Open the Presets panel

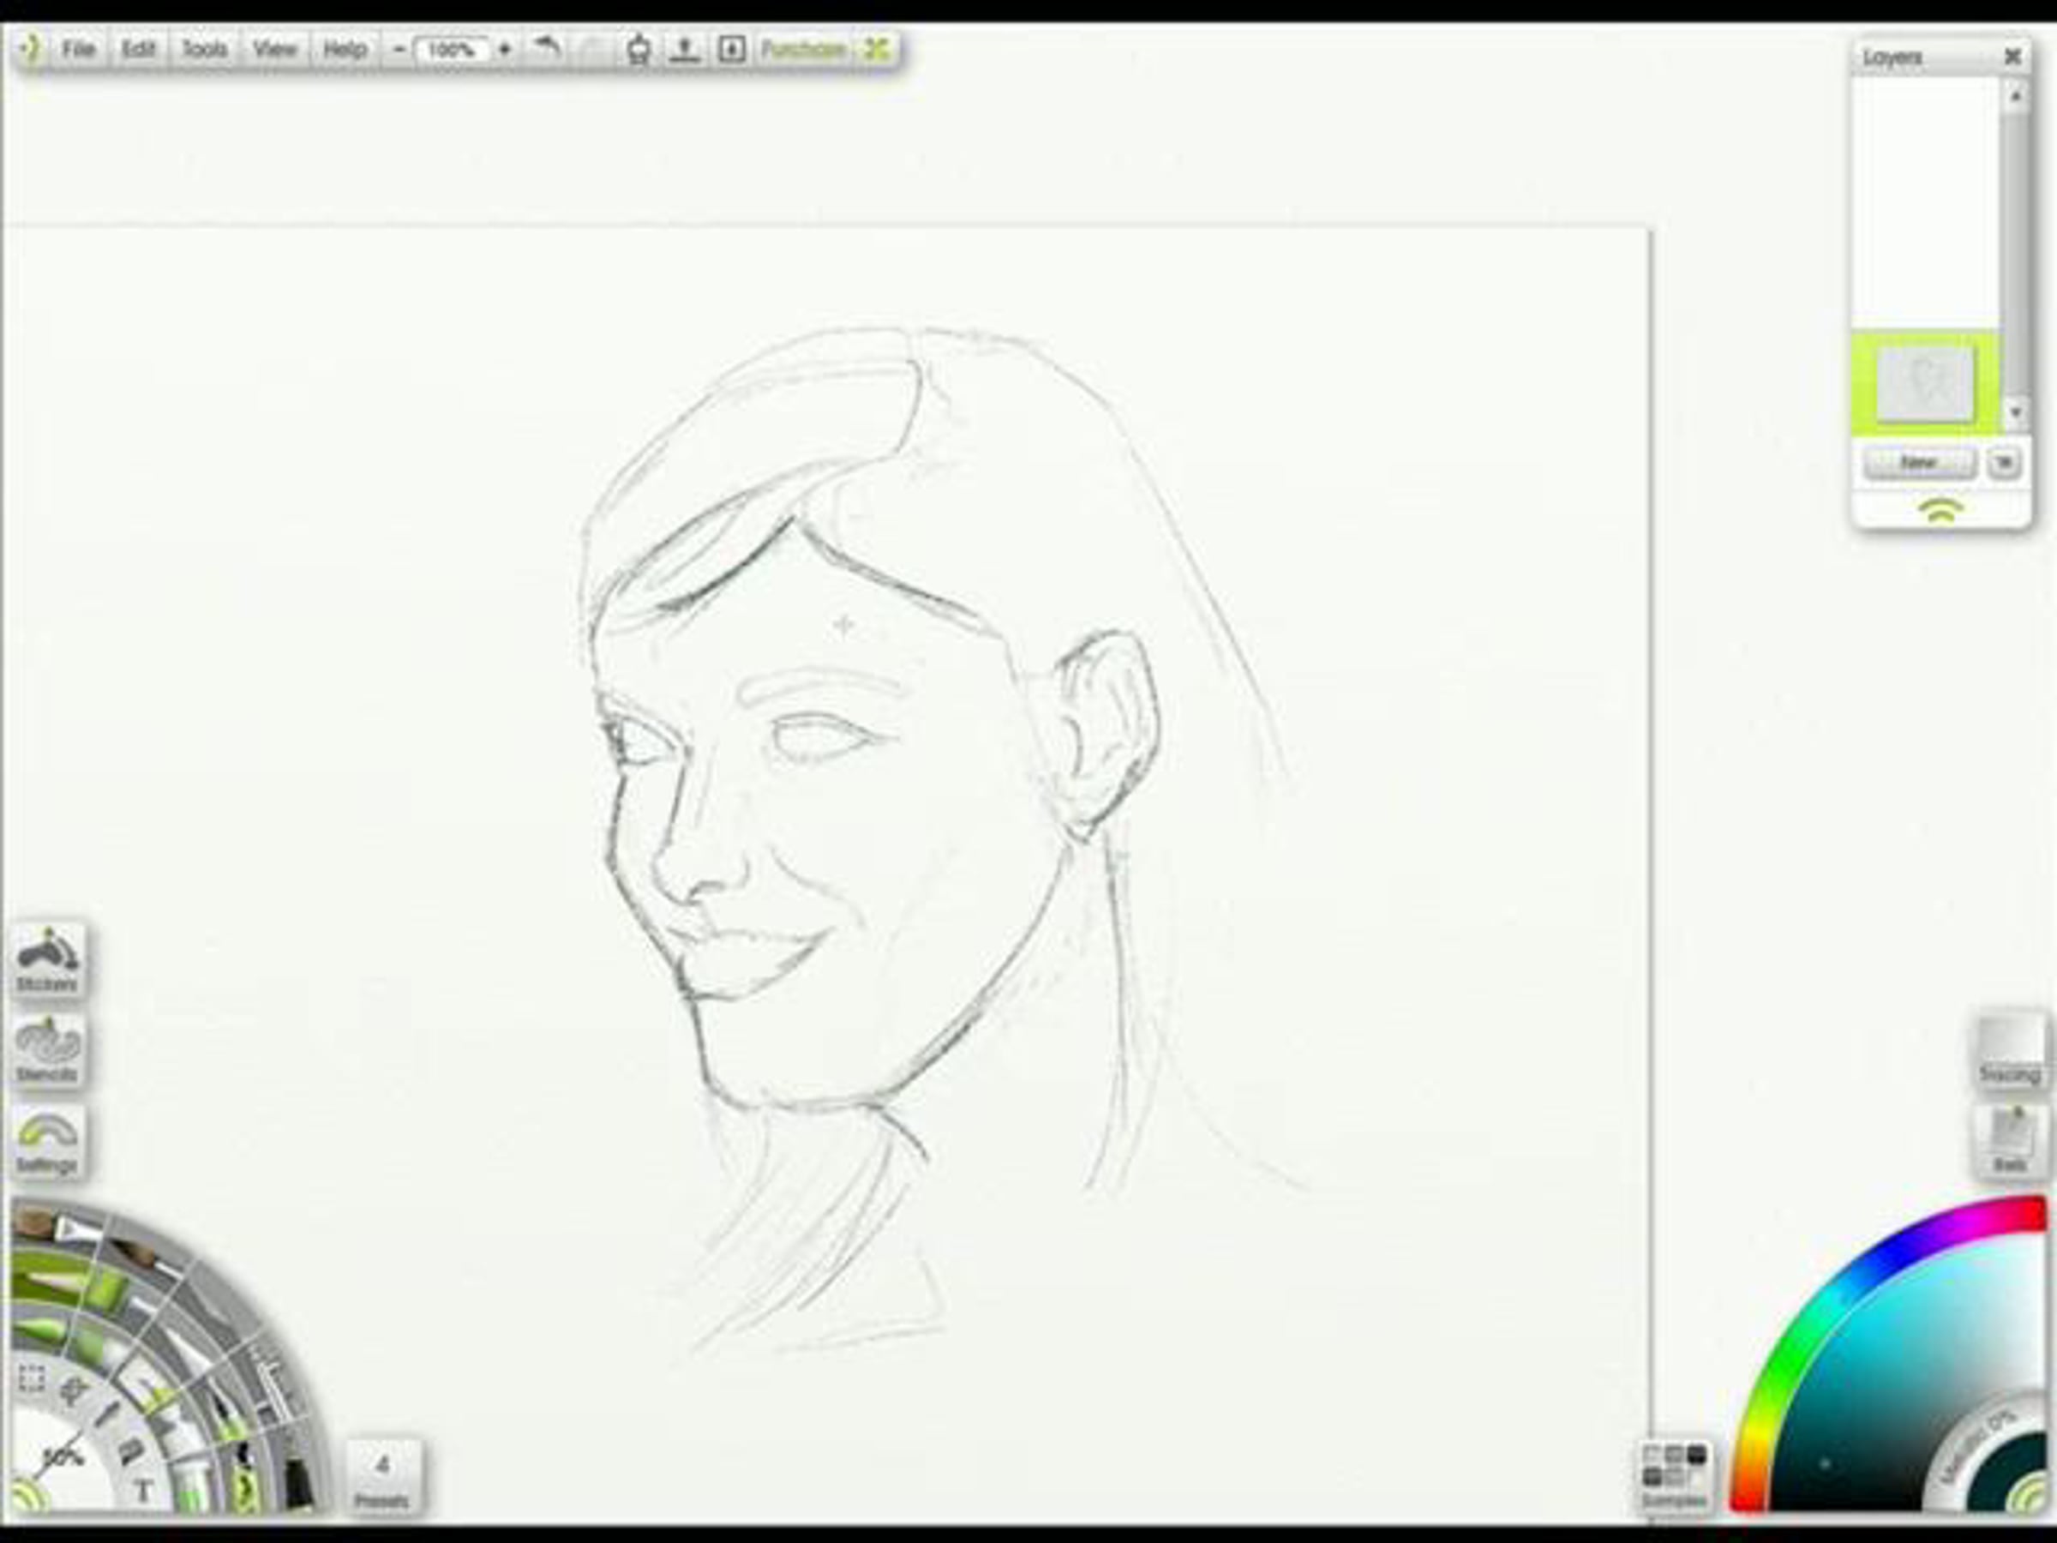point(383,1479)
